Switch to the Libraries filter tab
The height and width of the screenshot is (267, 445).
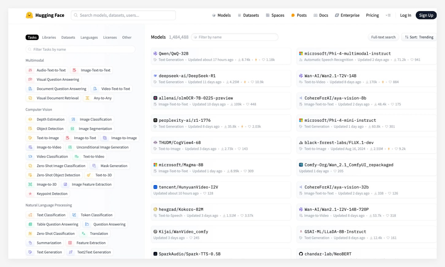49,37
